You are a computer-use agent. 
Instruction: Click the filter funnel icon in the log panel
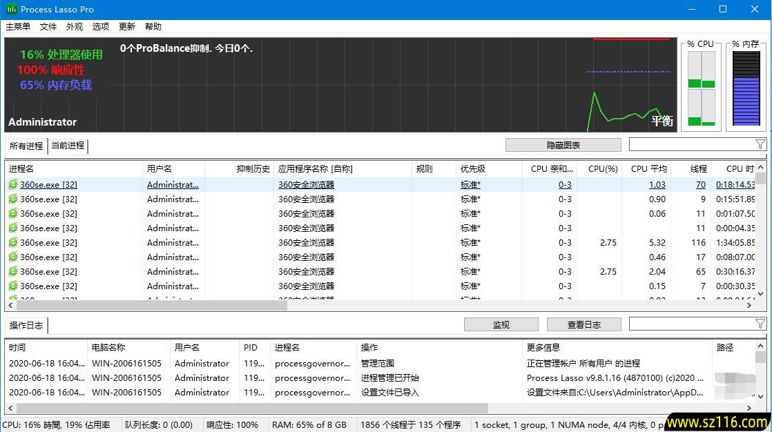[x=760, y=324]
